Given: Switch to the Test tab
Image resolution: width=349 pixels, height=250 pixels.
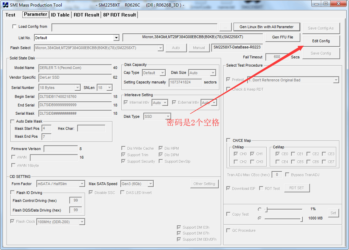Looking at the screenshot, I should 10,15.
